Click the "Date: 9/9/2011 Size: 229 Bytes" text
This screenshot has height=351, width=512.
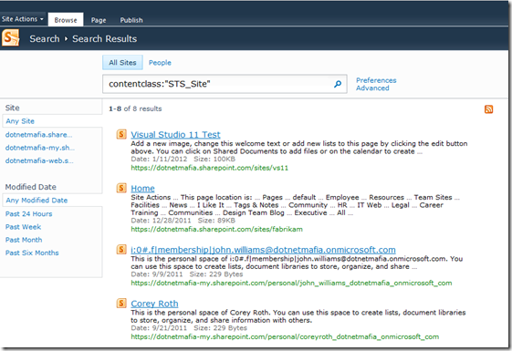click(x=187, y=274)
